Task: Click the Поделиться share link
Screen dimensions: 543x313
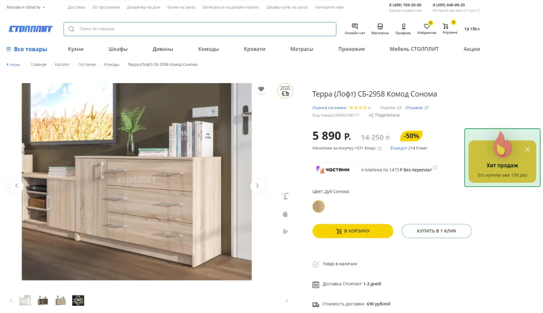Action: pyautogui.click(x=387, y=115)
